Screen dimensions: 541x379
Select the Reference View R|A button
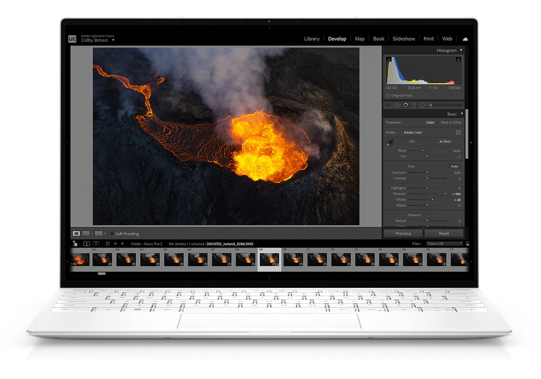[x=86, y=234]
